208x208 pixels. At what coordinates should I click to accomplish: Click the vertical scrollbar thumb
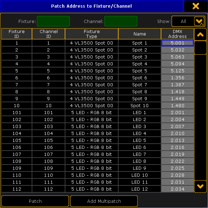coord(200,48)
